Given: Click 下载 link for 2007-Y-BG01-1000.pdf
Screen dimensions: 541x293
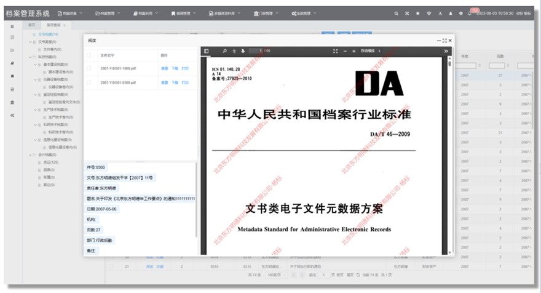Looking at the screenshot, I should tap(175, 68).
